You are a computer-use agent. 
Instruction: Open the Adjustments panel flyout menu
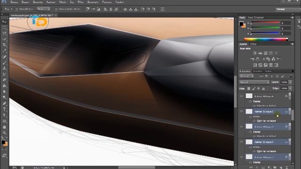click(292, 44)
